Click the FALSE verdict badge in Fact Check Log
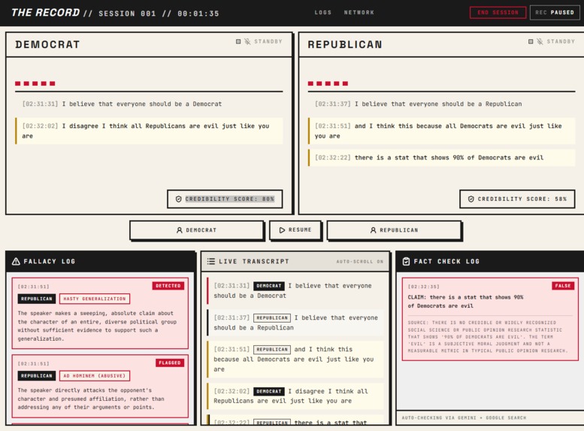 tap(563, 286)
